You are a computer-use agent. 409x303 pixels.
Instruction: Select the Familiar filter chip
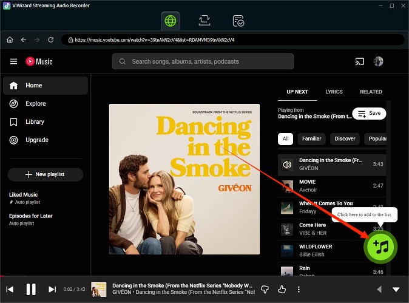tap(312, 138)
